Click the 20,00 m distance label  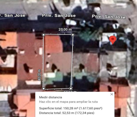pos(65,29)
